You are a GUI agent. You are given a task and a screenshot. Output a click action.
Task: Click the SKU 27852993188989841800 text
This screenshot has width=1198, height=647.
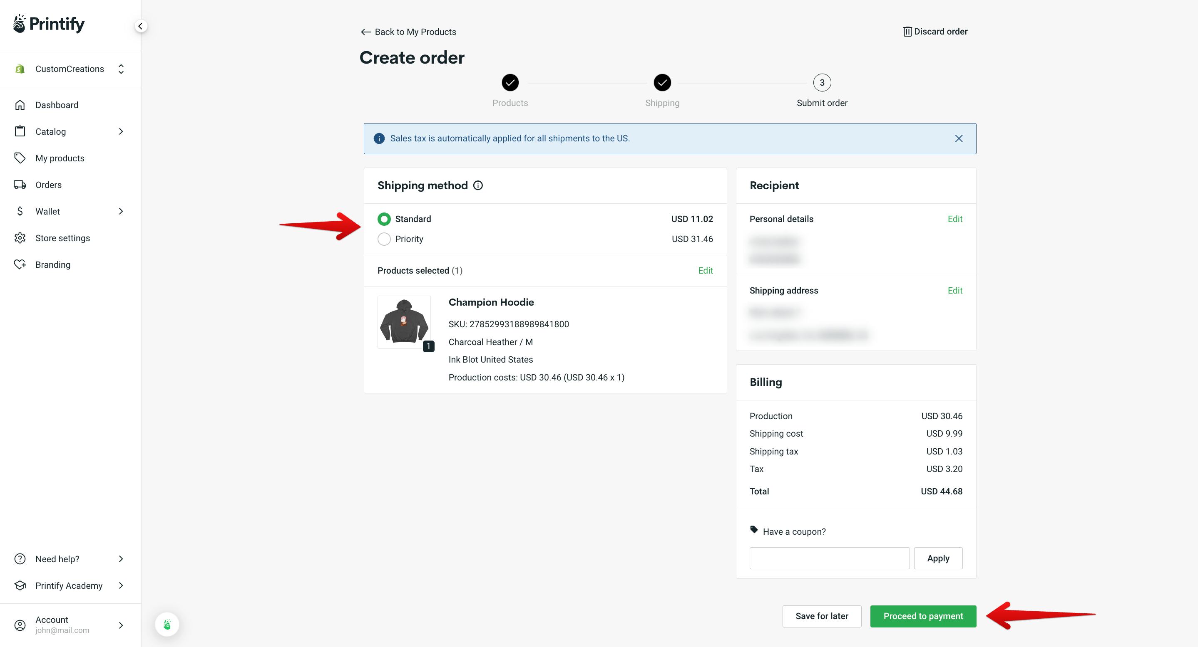508,324
